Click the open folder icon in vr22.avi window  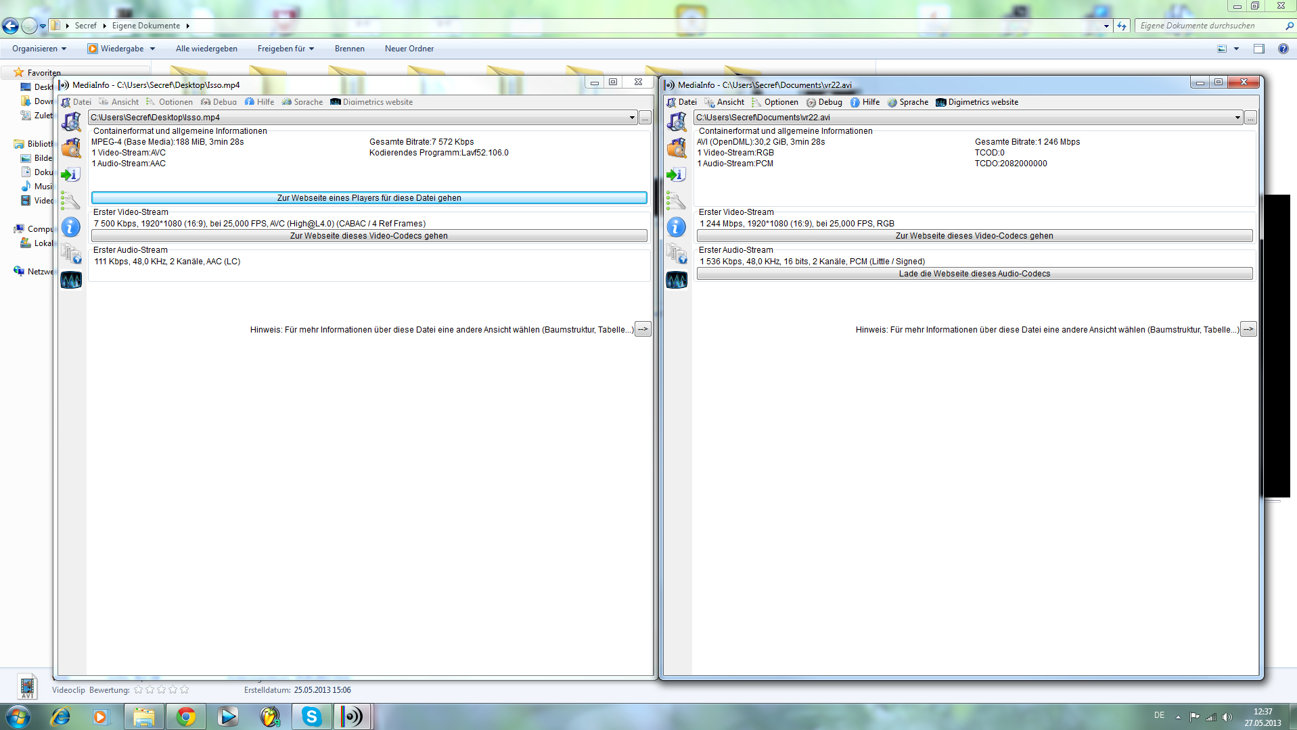click(x=677, y=148)
